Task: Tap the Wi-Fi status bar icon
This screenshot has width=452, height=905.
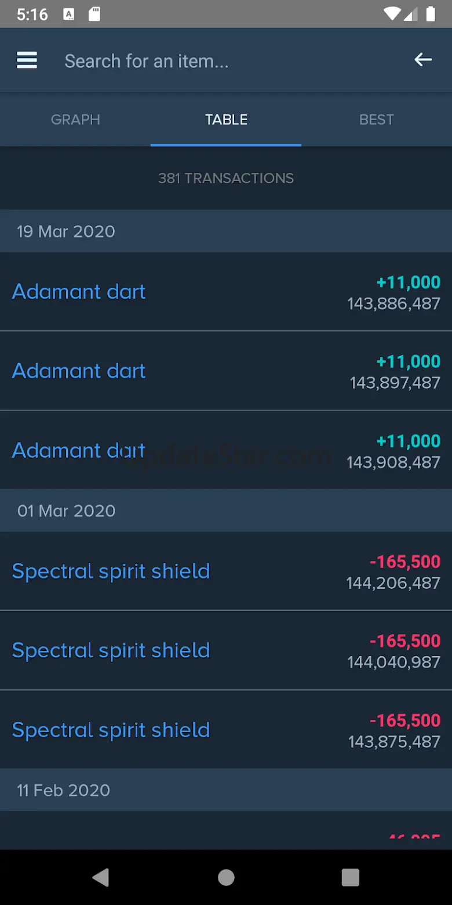Action: coord(391,14)
